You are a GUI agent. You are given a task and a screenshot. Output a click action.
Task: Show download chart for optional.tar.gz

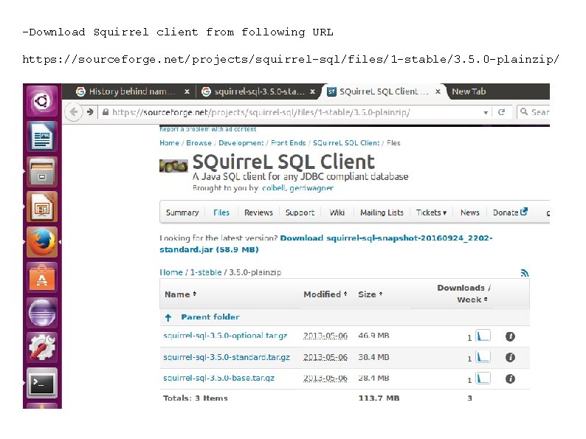coord(483,336)
